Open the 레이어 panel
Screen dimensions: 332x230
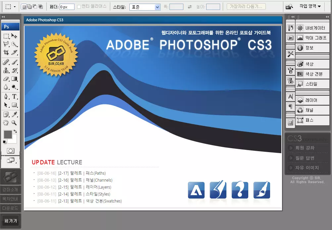click(312, 100)
